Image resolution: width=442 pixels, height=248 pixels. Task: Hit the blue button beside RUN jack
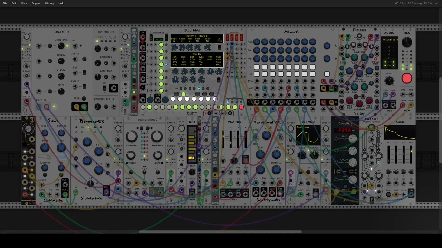165,100
